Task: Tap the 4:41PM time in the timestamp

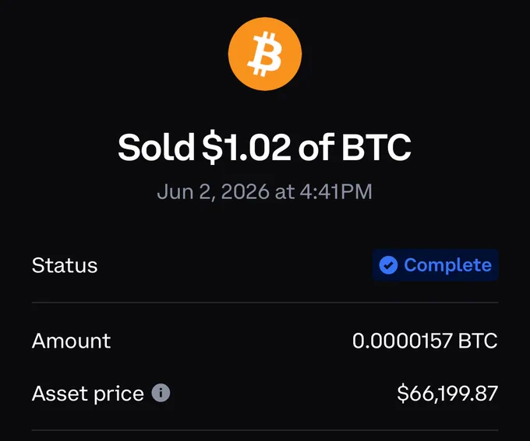Action: coord(336,191)
